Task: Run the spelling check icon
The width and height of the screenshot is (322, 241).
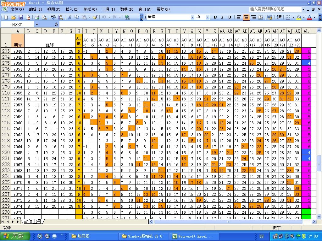Action: [x=53, y=18]
